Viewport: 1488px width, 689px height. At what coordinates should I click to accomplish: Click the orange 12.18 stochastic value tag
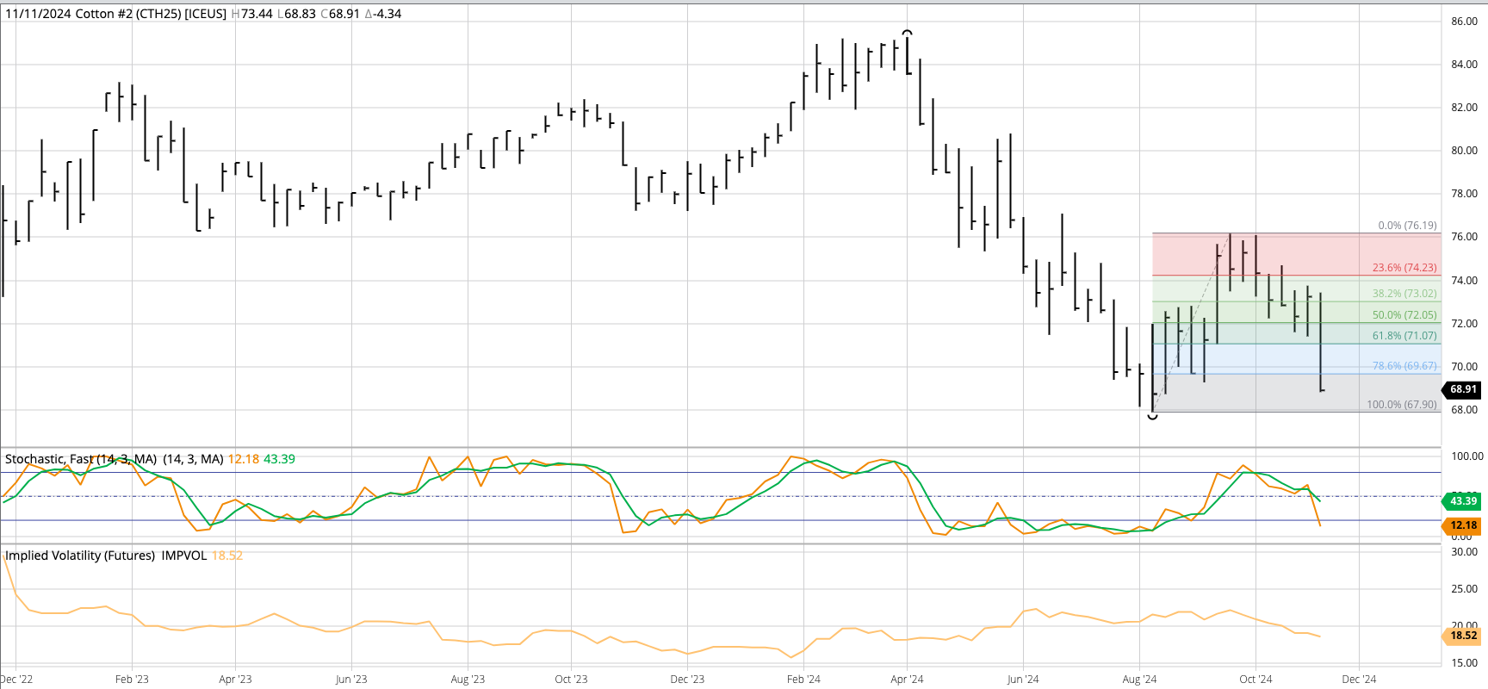click(1462, 525)
